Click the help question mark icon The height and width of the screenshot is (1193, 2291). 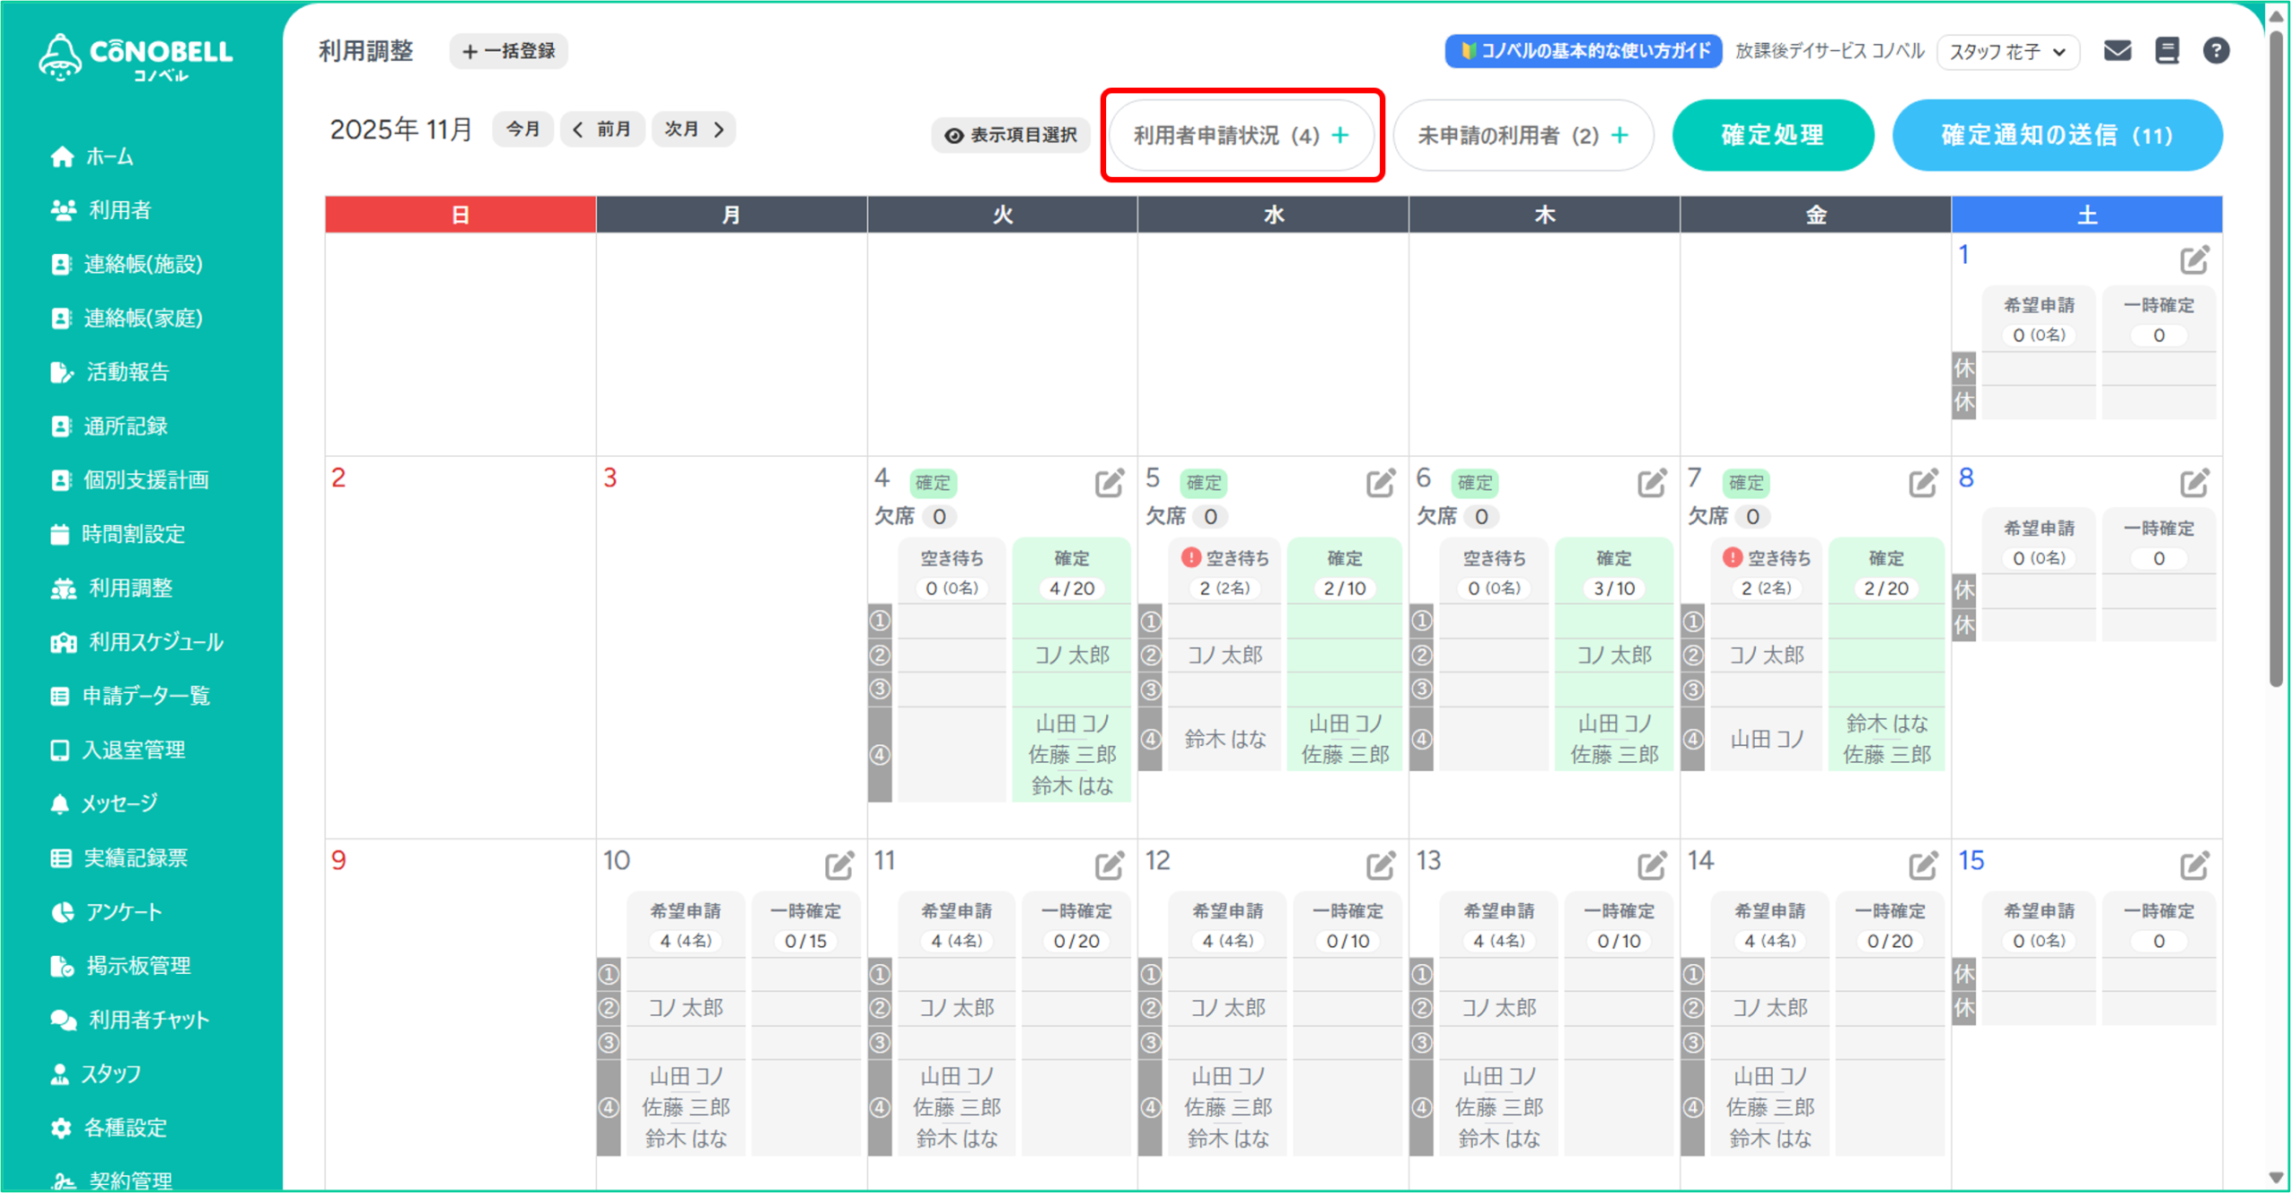pos(2215,51)
